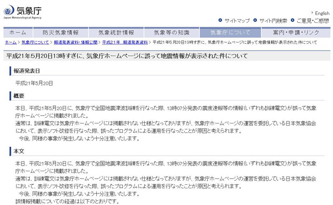The width and height of the screenshot is (333, 205).
Task: Click the 概要 section heading
Action: tap(19, 96)
